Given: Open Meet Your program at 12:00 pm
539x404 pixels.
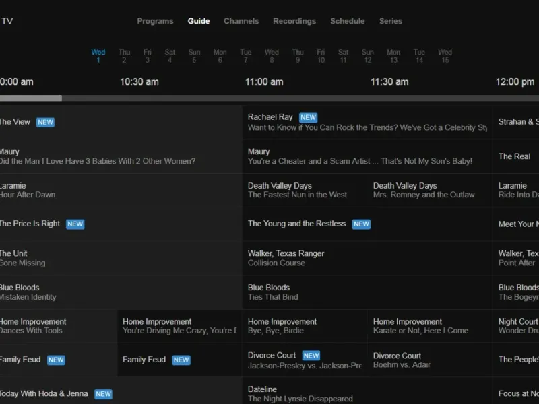Looking at the screenshot, I should [516, 224].
